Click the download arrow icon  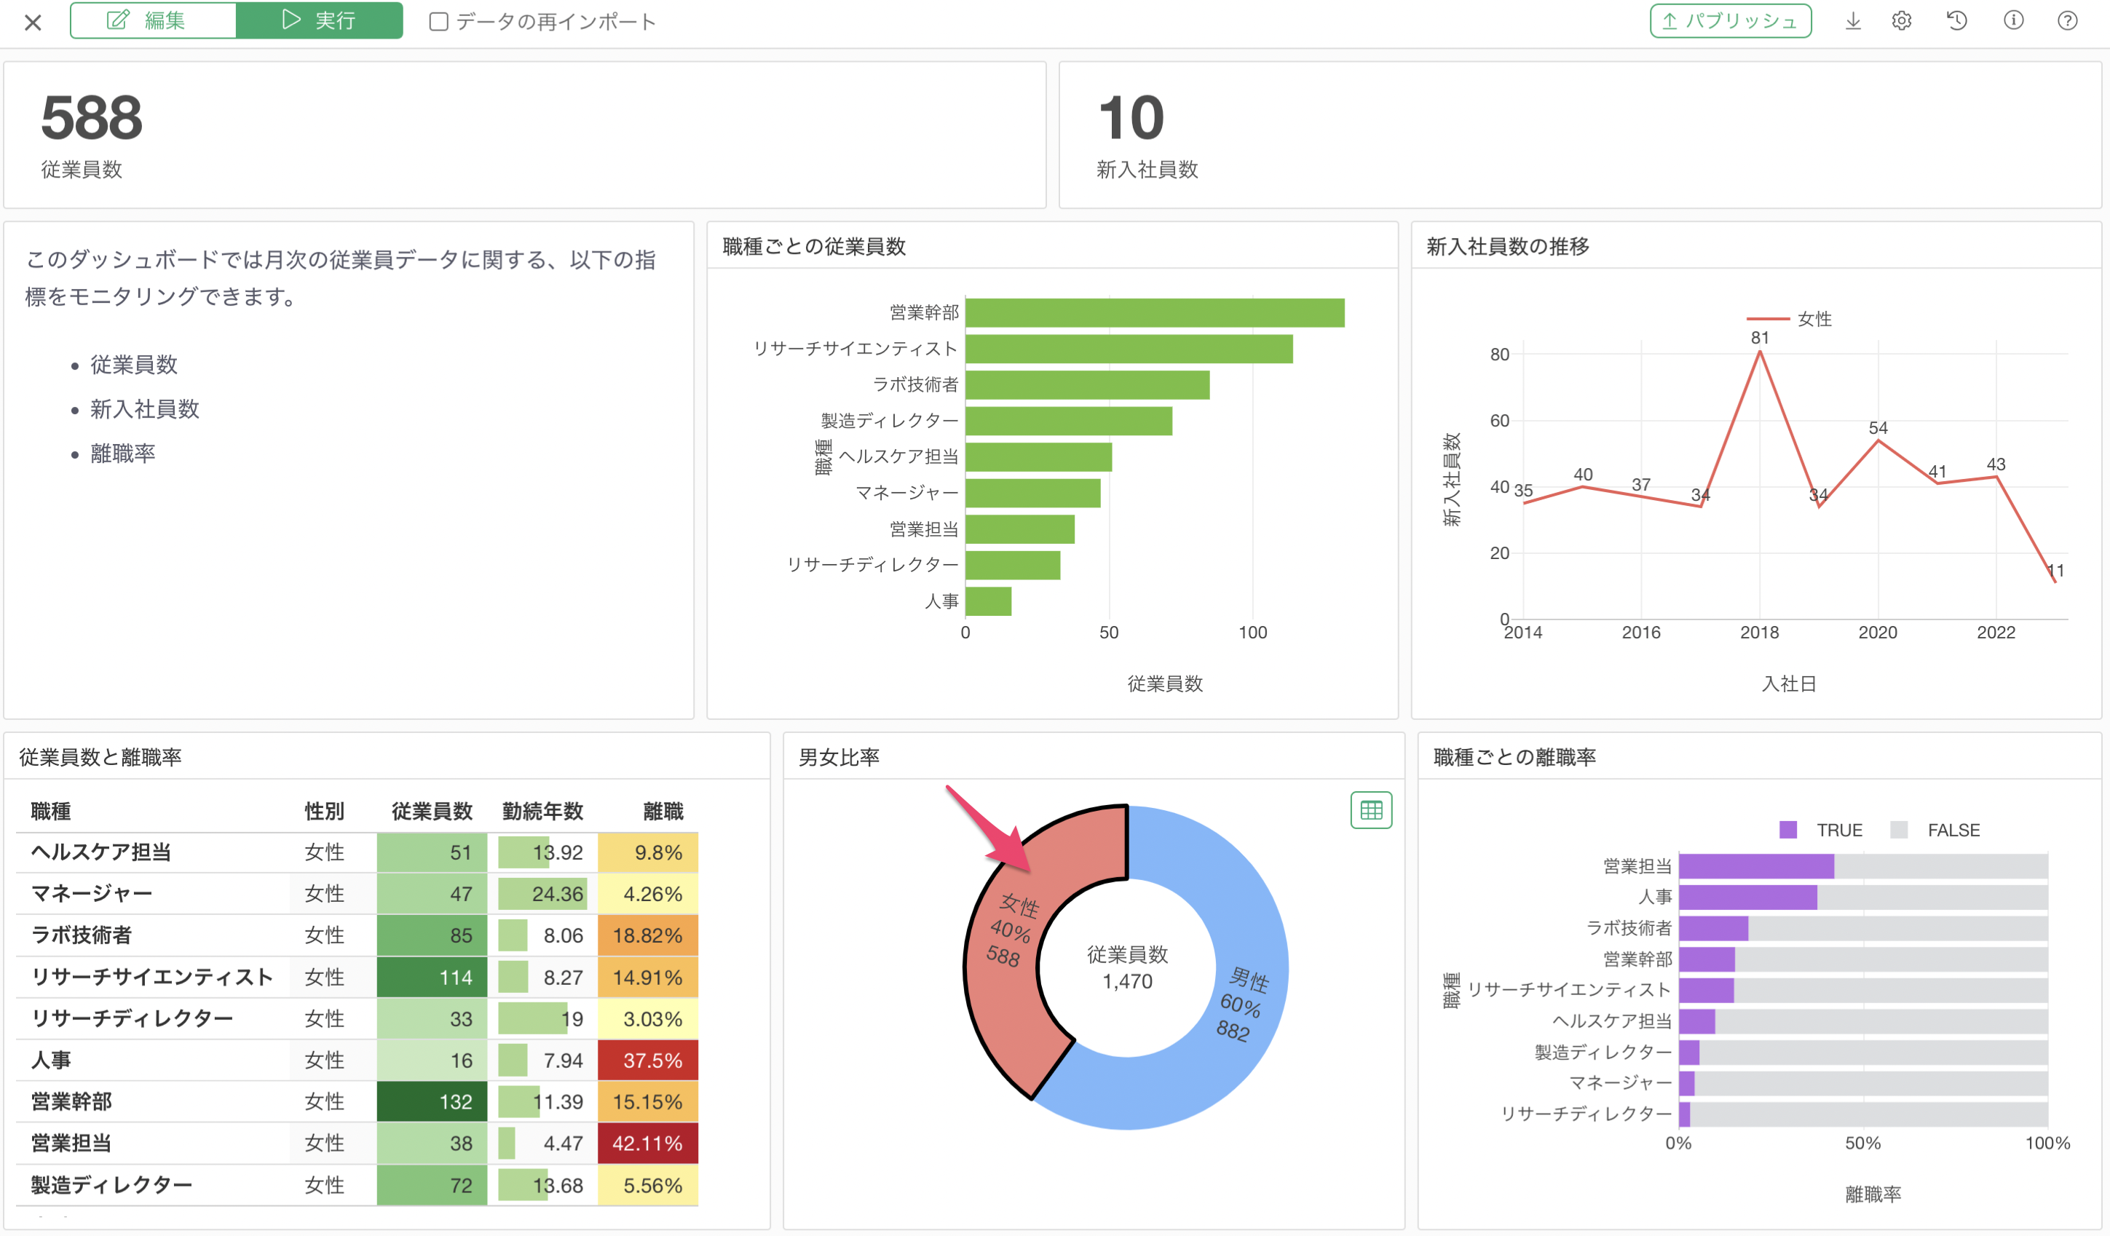[1853, 21]
